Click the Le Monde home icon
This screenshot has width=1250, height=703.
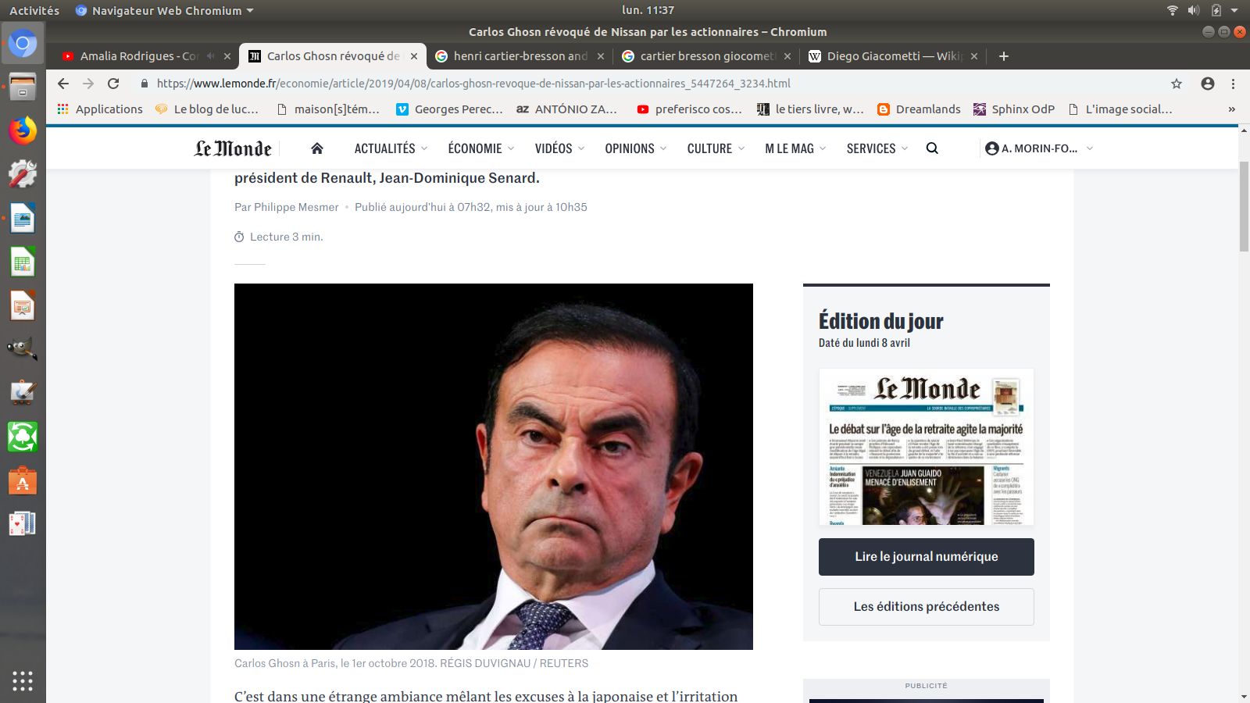[x=317, y=148]
